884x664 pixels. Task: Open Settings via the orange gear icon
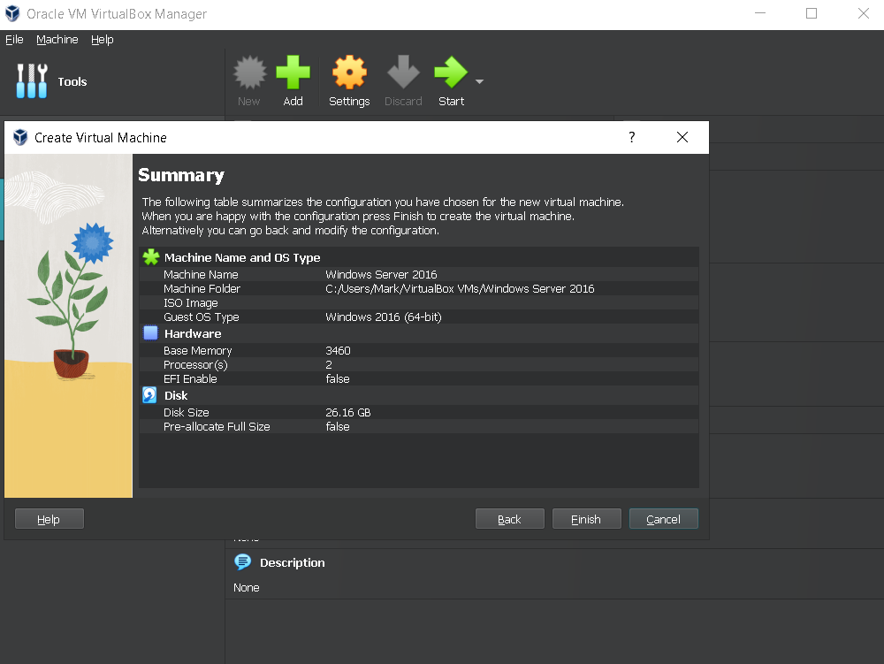[x=349, y=73]
